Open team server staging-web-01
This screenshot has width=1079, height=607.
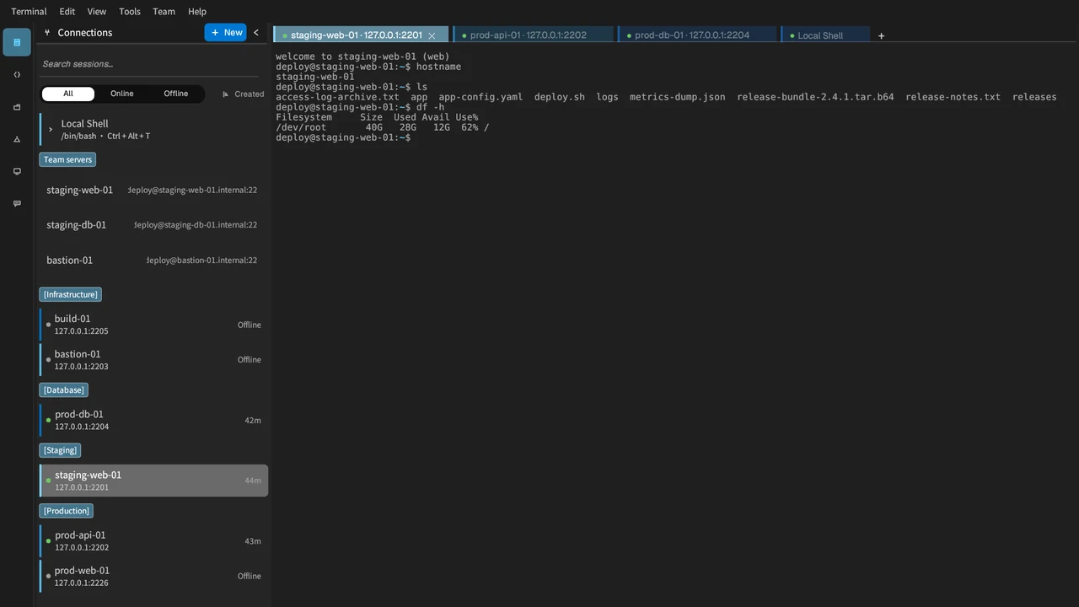[x=152, y=191]
